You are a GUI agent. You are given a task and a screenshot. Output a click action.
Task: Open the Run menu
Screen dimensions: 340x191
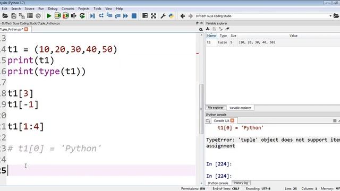(x=41, y=8)
